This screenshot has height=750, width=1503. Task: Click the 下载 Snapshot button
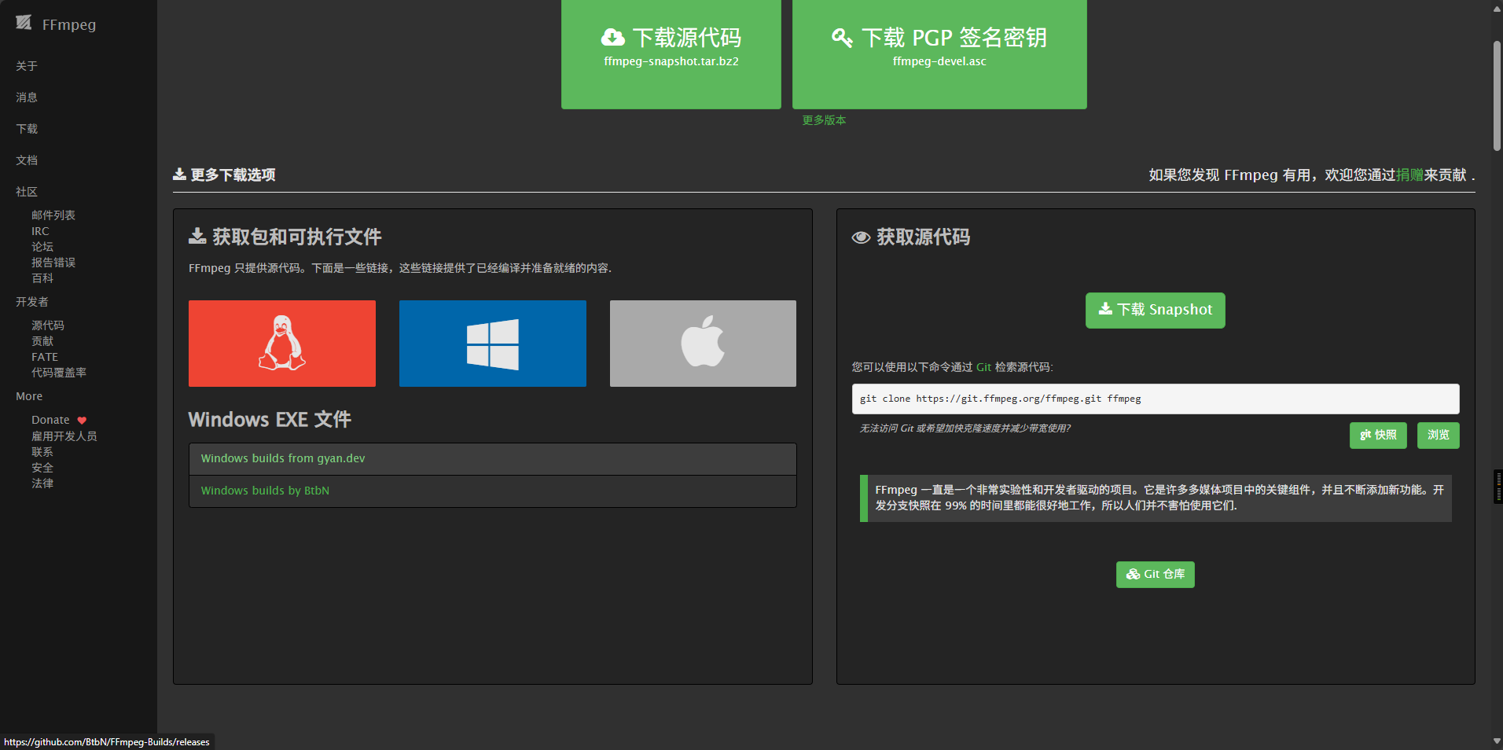(1156, 311)
